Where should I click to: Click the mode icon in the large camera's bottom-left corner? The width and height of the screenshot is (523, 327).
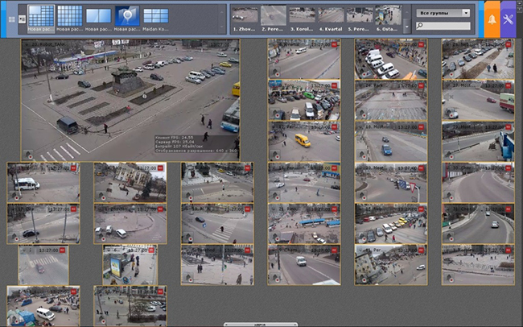29,155
